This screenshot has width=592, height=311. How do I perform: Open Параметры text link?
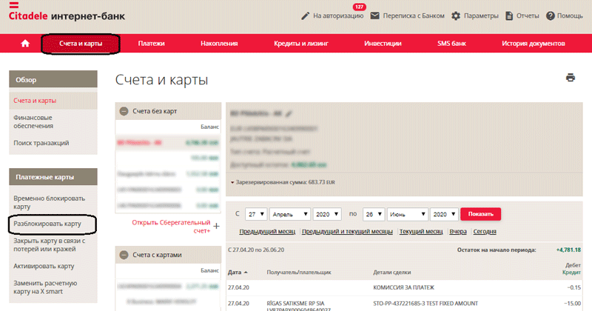[x=481, y=16]
